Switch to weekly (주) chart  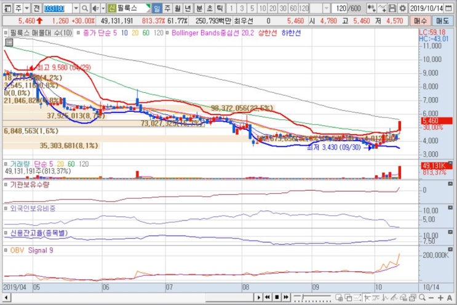[167, 9]
